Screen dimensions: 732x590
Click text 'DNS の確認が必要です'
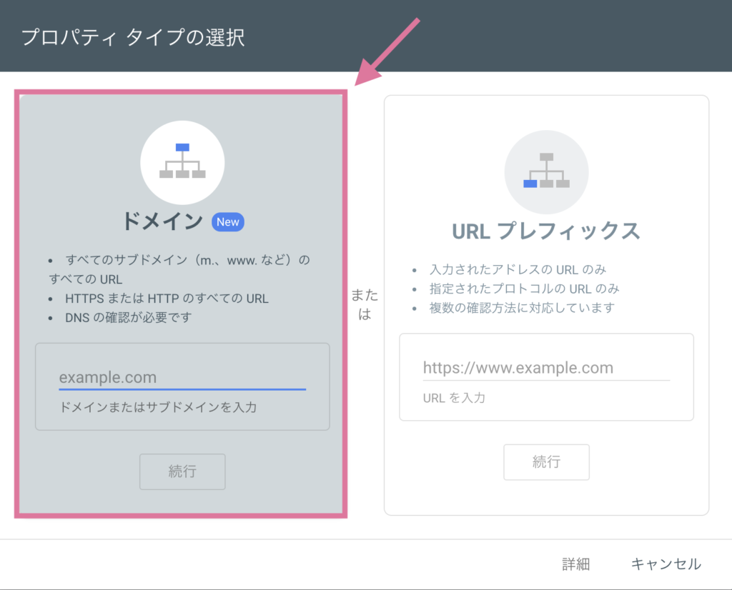pyautogui.click(x=129, y=318)
